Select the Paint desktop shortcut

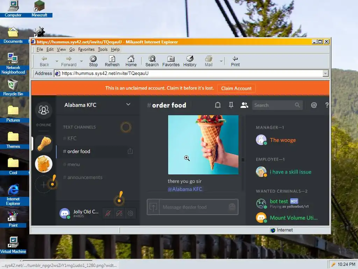pyautogui.click(x=13, y=219)
